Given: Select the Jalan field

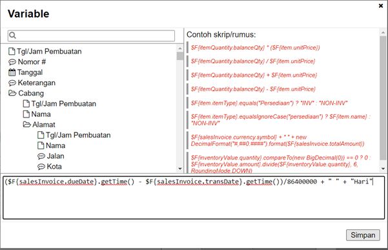Looking at the screenshot, I should click(x=56, y=156).
